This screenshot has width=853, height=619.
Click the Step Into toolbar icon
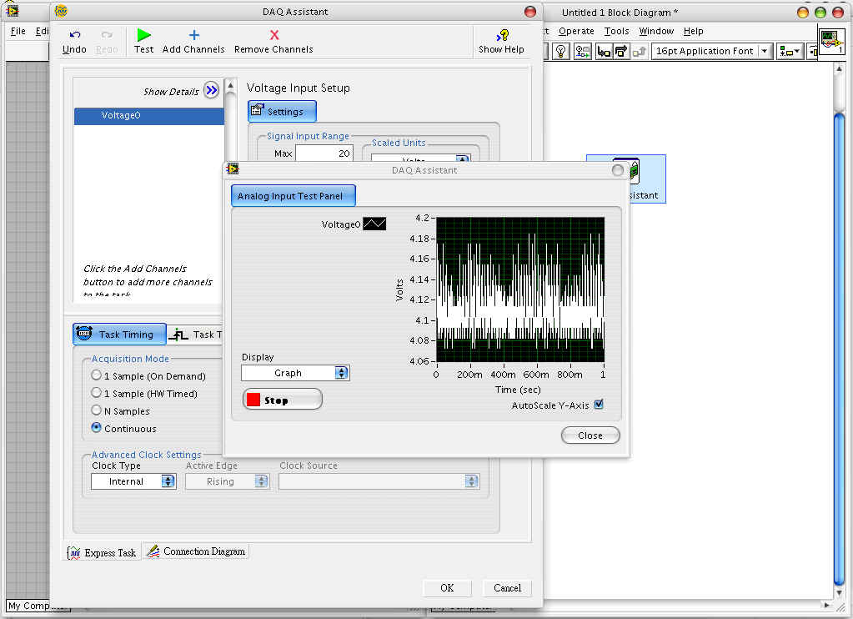click(x=604, y=51)
